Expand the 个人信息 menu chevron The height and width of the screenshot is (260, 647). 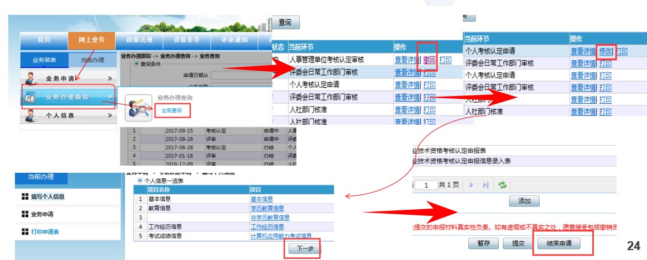coord(110,115)
